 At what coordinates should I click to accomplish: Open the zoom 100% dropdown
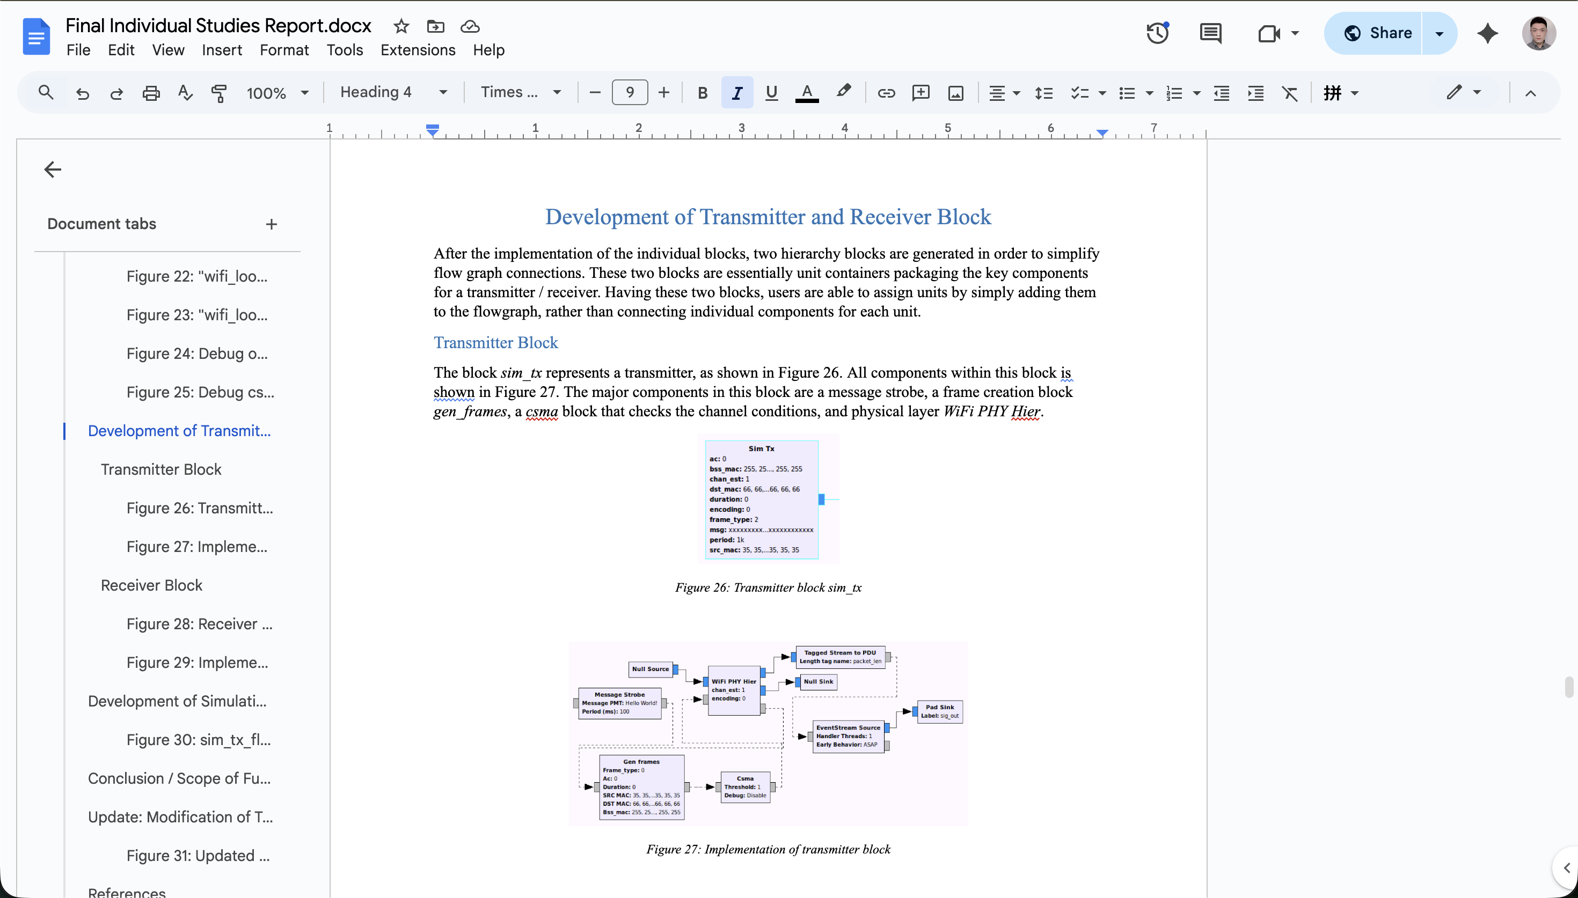point(277,93)
